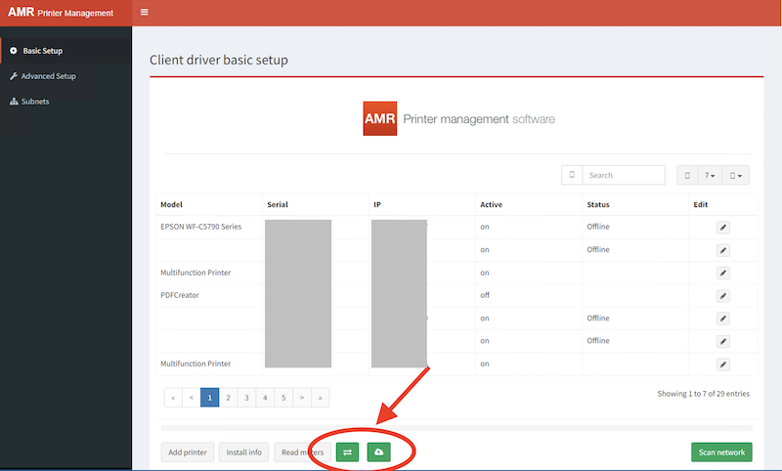
Task: Open the rightmost table options dropdown
Action: click(737, 175)
